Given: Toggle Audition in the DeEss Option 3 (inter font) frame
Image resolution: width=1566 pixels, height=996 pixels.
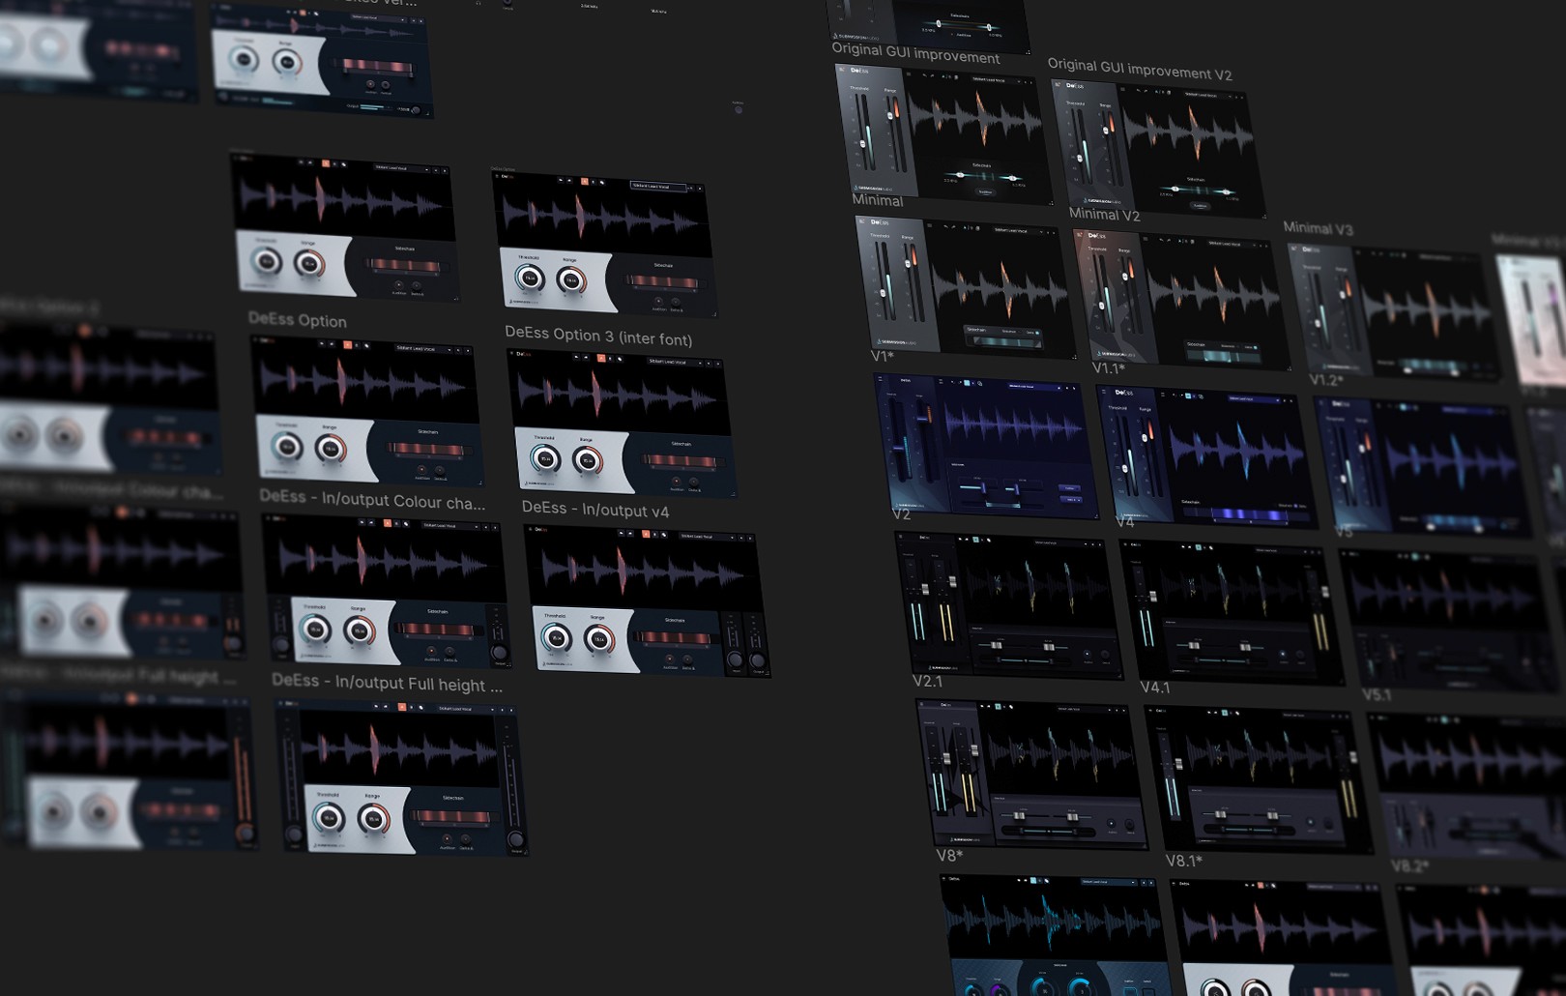Looking at the screenshot, I should (677, 482).
